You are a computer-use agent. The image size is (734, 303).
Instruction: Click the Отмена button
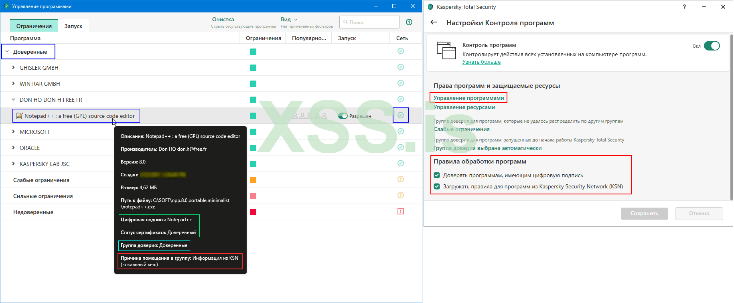coord(699,213)
